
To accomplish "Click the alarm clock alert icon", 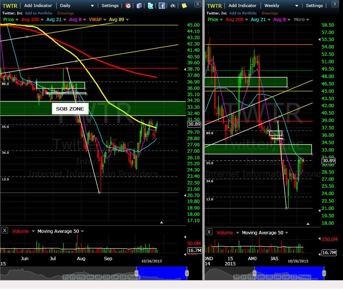I will [x=128, y=6].
